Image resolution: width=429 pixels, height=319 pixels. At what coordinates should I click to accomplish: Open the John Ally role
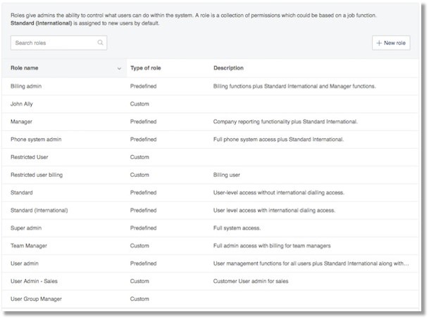[x=22, y=104]
